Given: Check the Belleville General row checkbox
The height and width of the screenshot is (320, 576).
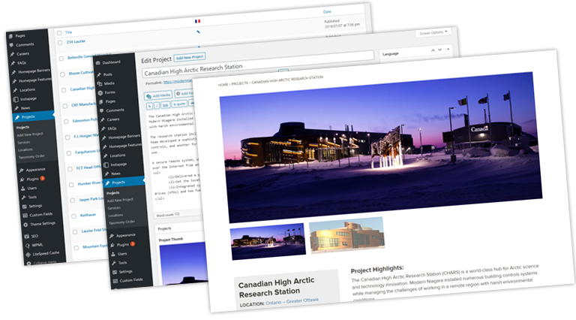Looking at the screenshot, I should coord(61,59).
